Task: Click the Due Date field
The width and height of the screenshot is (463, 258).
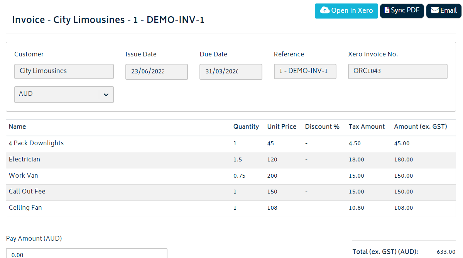Action: pyautogui.click(x=230, y=72)
